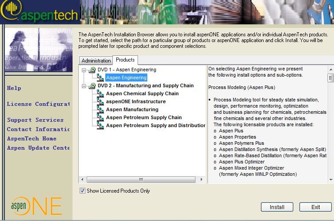Viewport: 334px width, 221px height.
Task: Select the Products tab
Action: click(125, 60)
